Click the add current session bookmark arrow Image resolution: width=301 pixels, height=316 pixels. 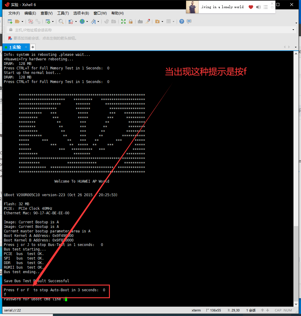click(10, 38)
